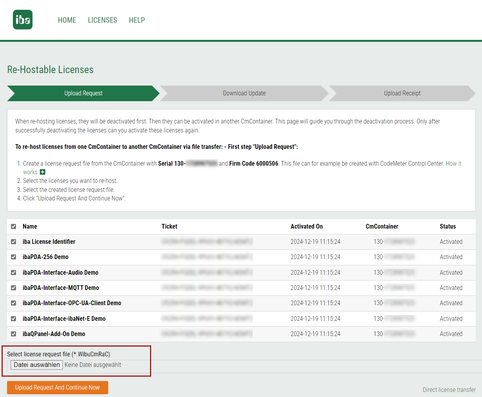
Task: Open the HELP menu item
Action: [x=137, y=20]
